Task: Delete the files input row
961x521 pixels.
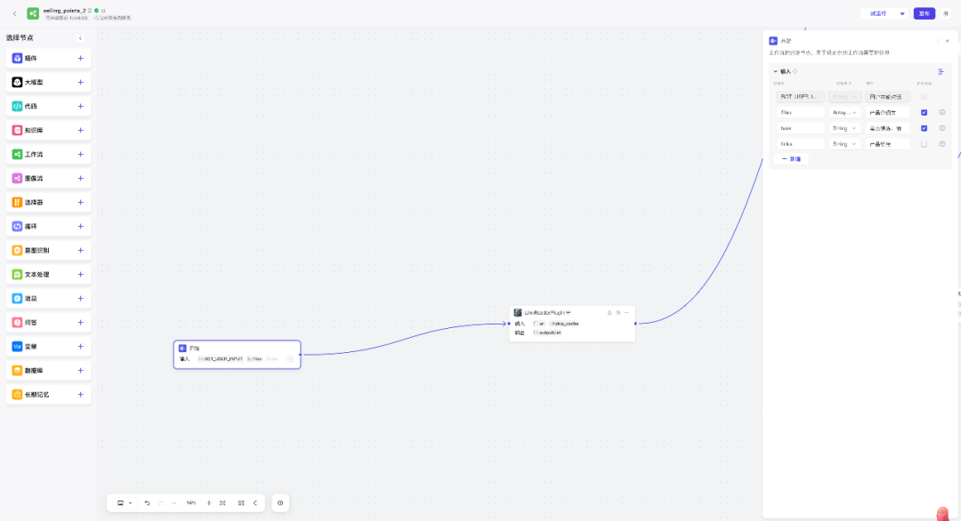Action: pos(942,113)
